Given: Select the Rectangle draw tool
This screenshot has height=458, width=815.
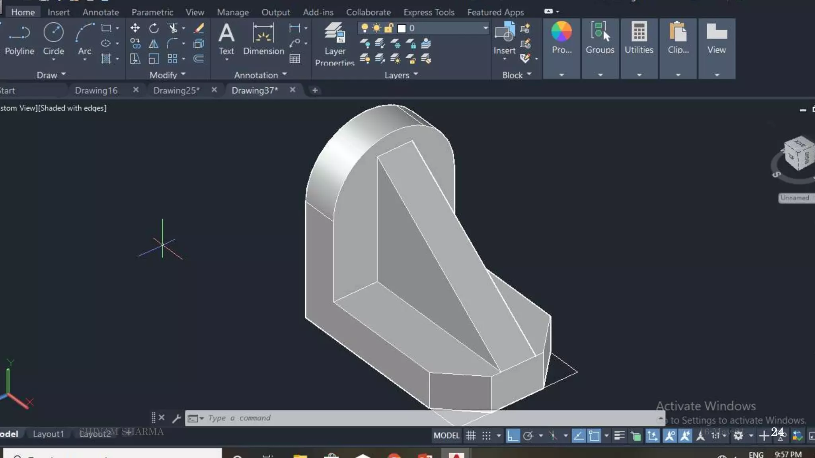Looking at the screenshot, I should coord(106,28).
